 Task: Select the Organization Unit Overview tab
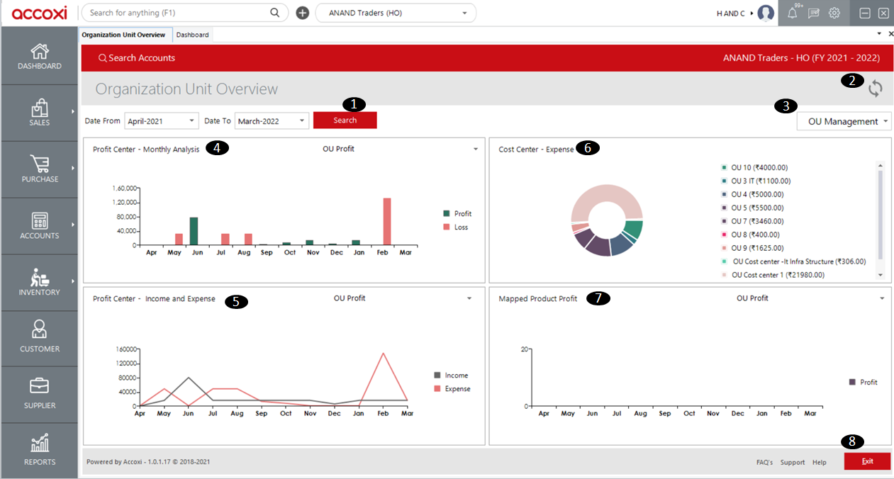[x=123, y=35]
